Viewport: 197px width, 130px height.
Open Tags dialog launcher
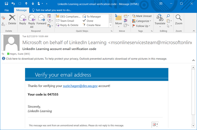click(x=152, y=31)
